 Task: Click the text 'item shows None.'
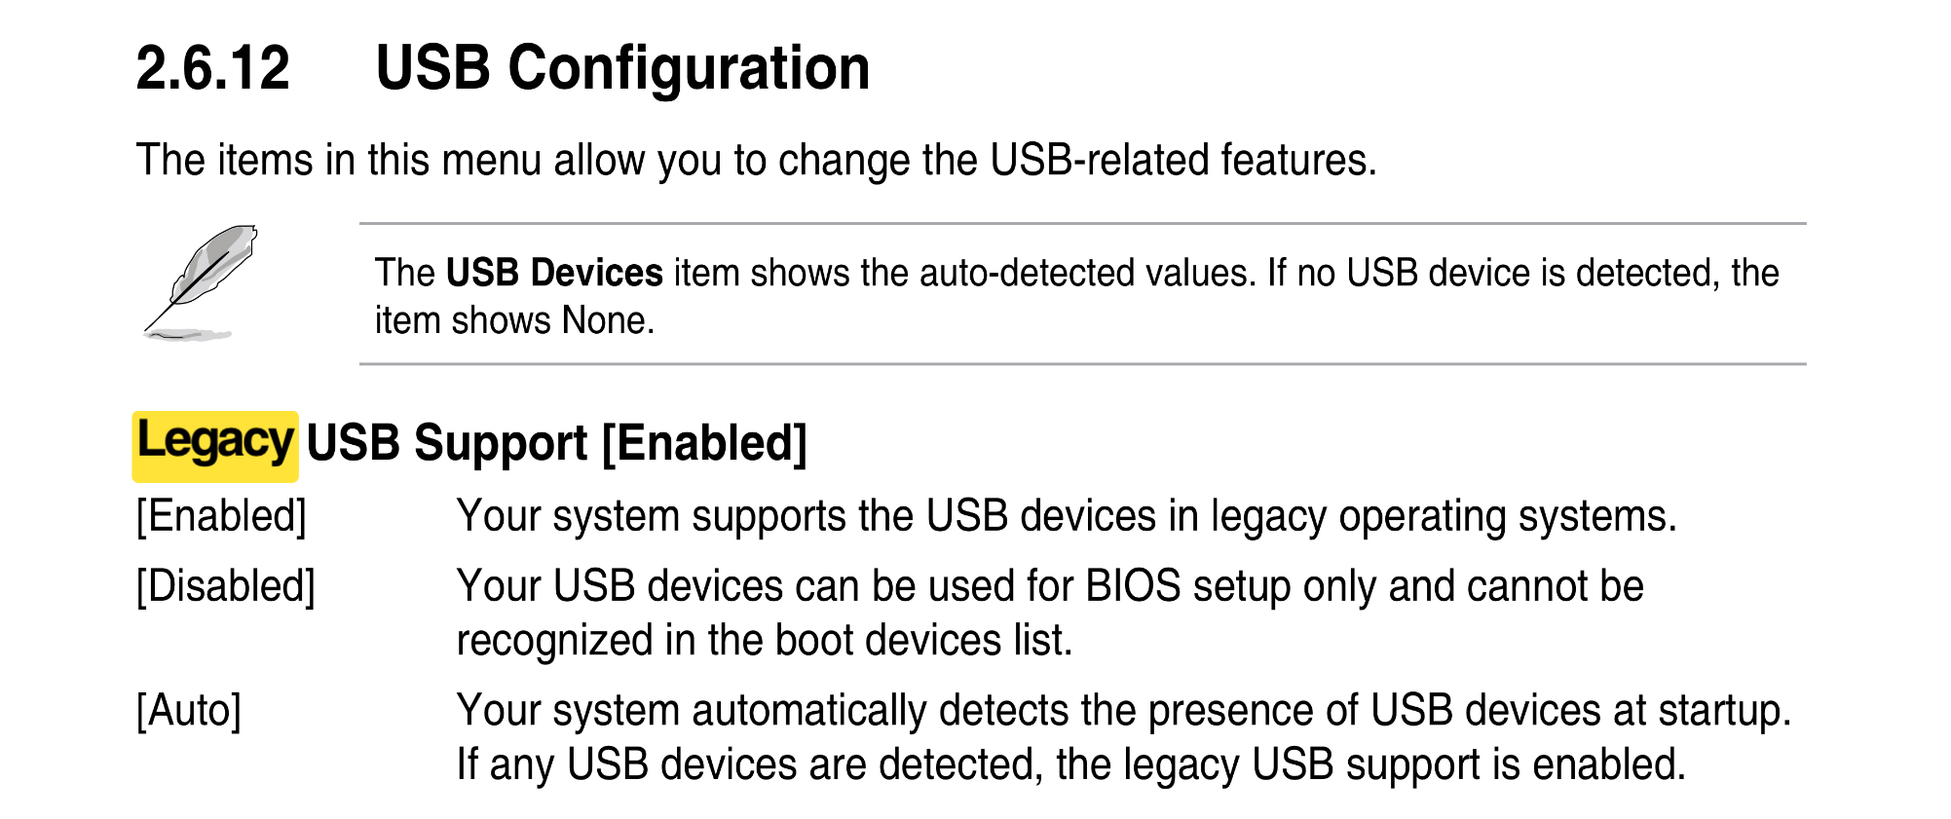(x=514, y=320)
